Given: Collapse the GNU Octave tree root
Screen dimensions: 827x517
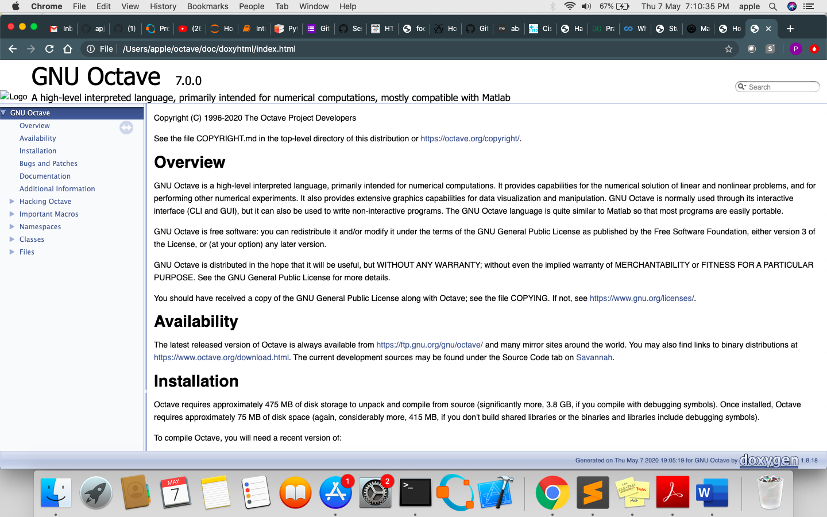Looking at the screenshot, I should coord(5,113).
